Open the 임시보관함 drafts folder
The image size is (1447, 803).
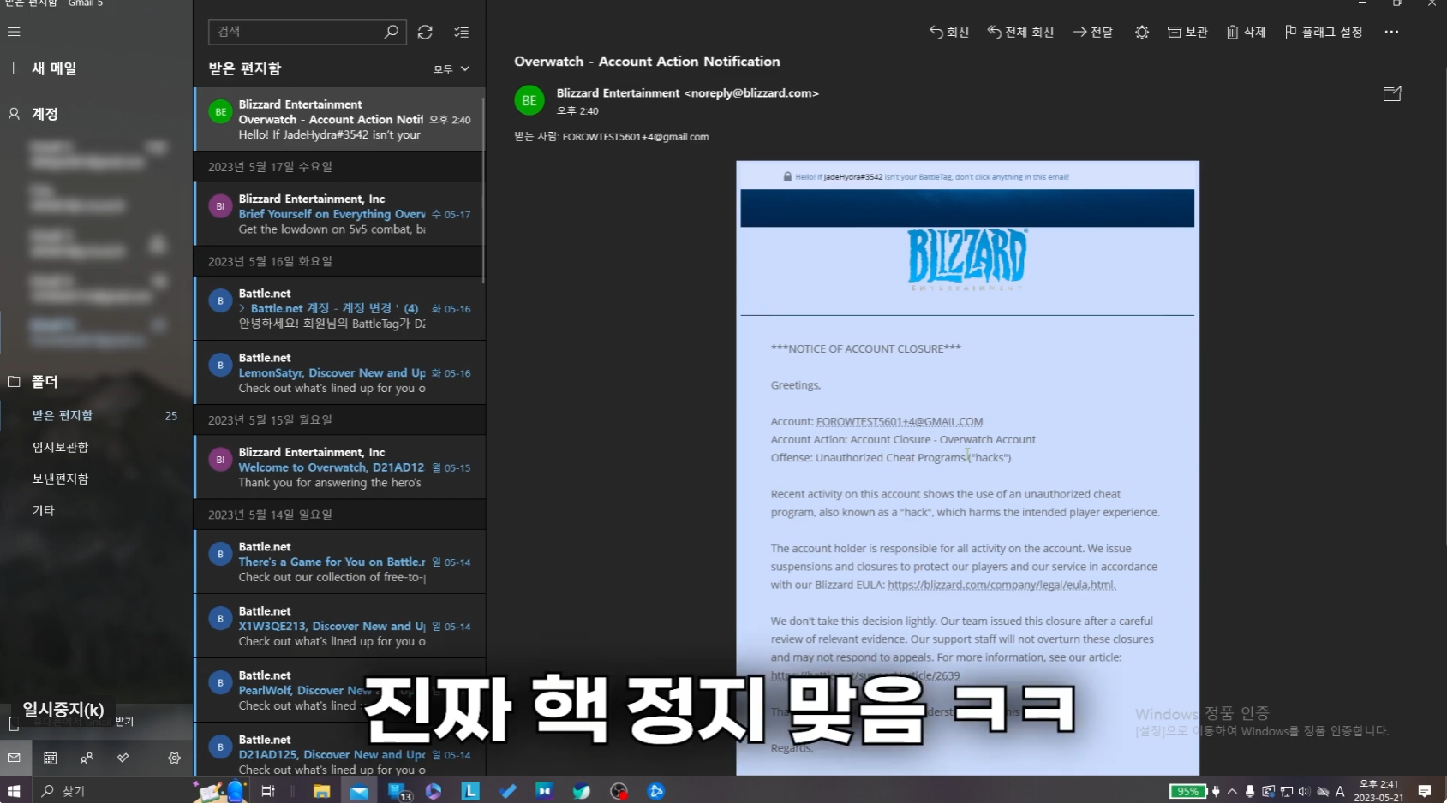(96, 447)
